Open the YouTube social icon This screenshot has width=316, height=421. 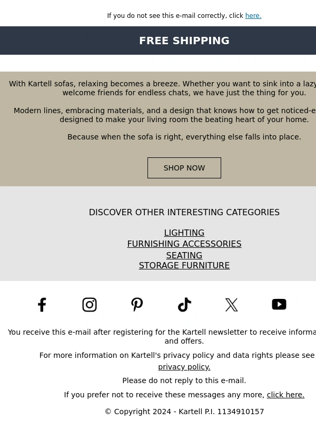point(279,305)
